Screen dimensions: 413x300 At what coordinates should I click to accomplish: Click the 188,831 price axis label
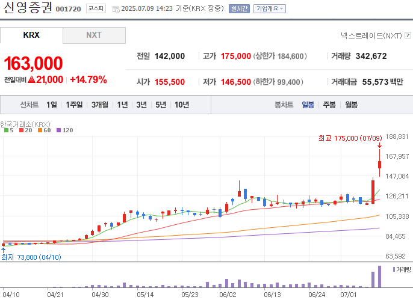pos(397,136)
